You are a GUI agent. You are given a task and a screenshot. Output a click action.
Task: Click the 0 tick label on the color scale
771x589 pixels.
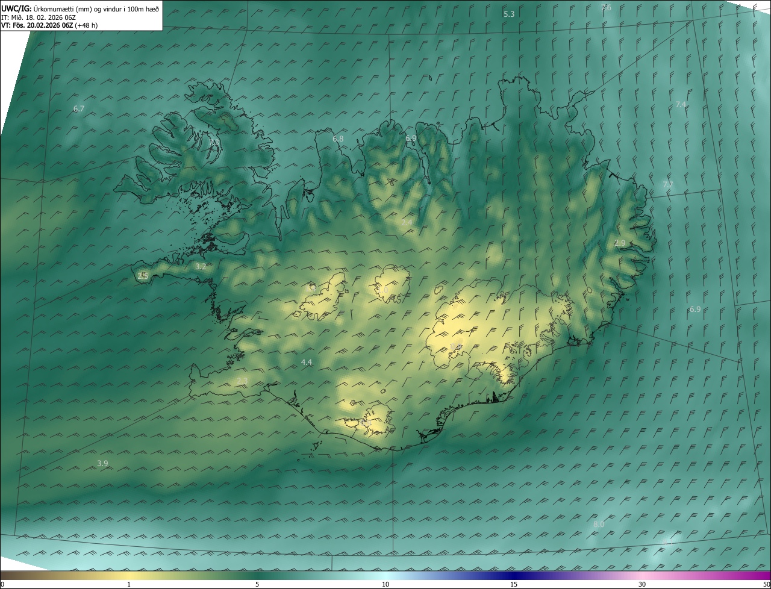pyautogui.click(x=2, y=585)
